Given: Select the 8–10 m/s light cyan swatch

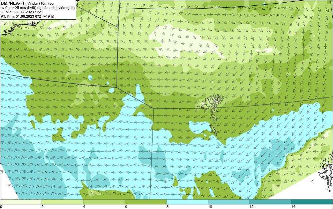Looking at the screenshot, I should click(x=187, y=202).
